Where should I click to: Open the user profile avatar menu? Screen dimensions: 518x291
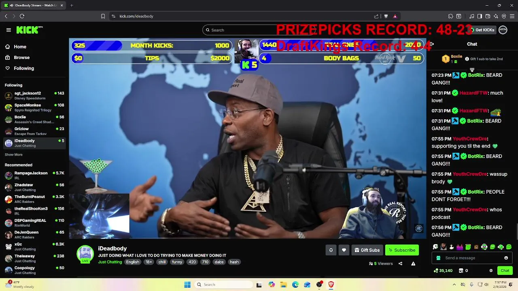coord(503,30)
